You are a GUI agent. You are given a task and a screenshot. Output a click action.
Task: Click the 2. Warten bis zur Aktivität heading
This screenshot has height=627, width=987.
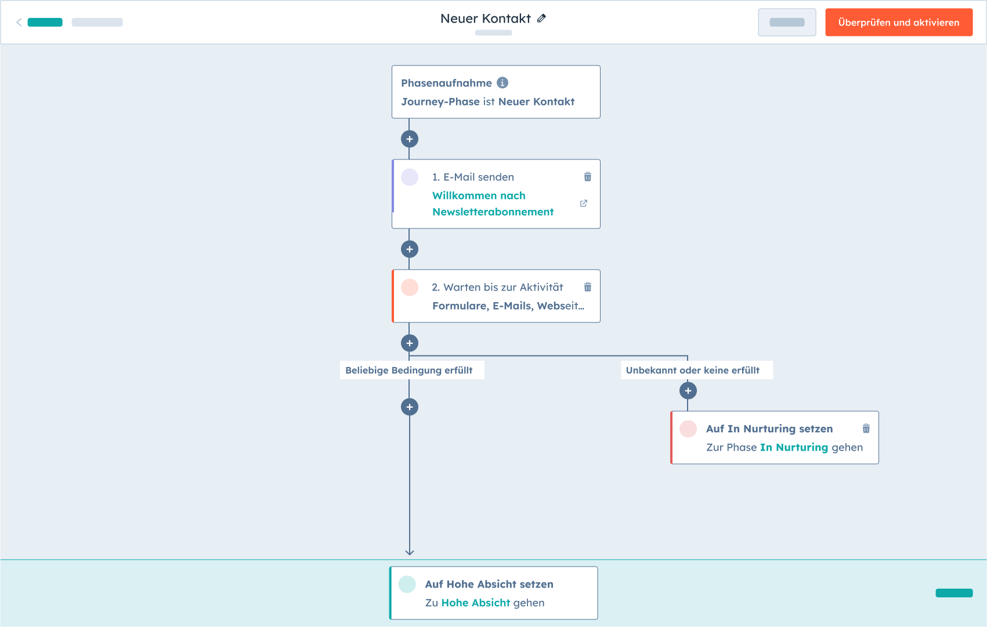click(497, 287)
